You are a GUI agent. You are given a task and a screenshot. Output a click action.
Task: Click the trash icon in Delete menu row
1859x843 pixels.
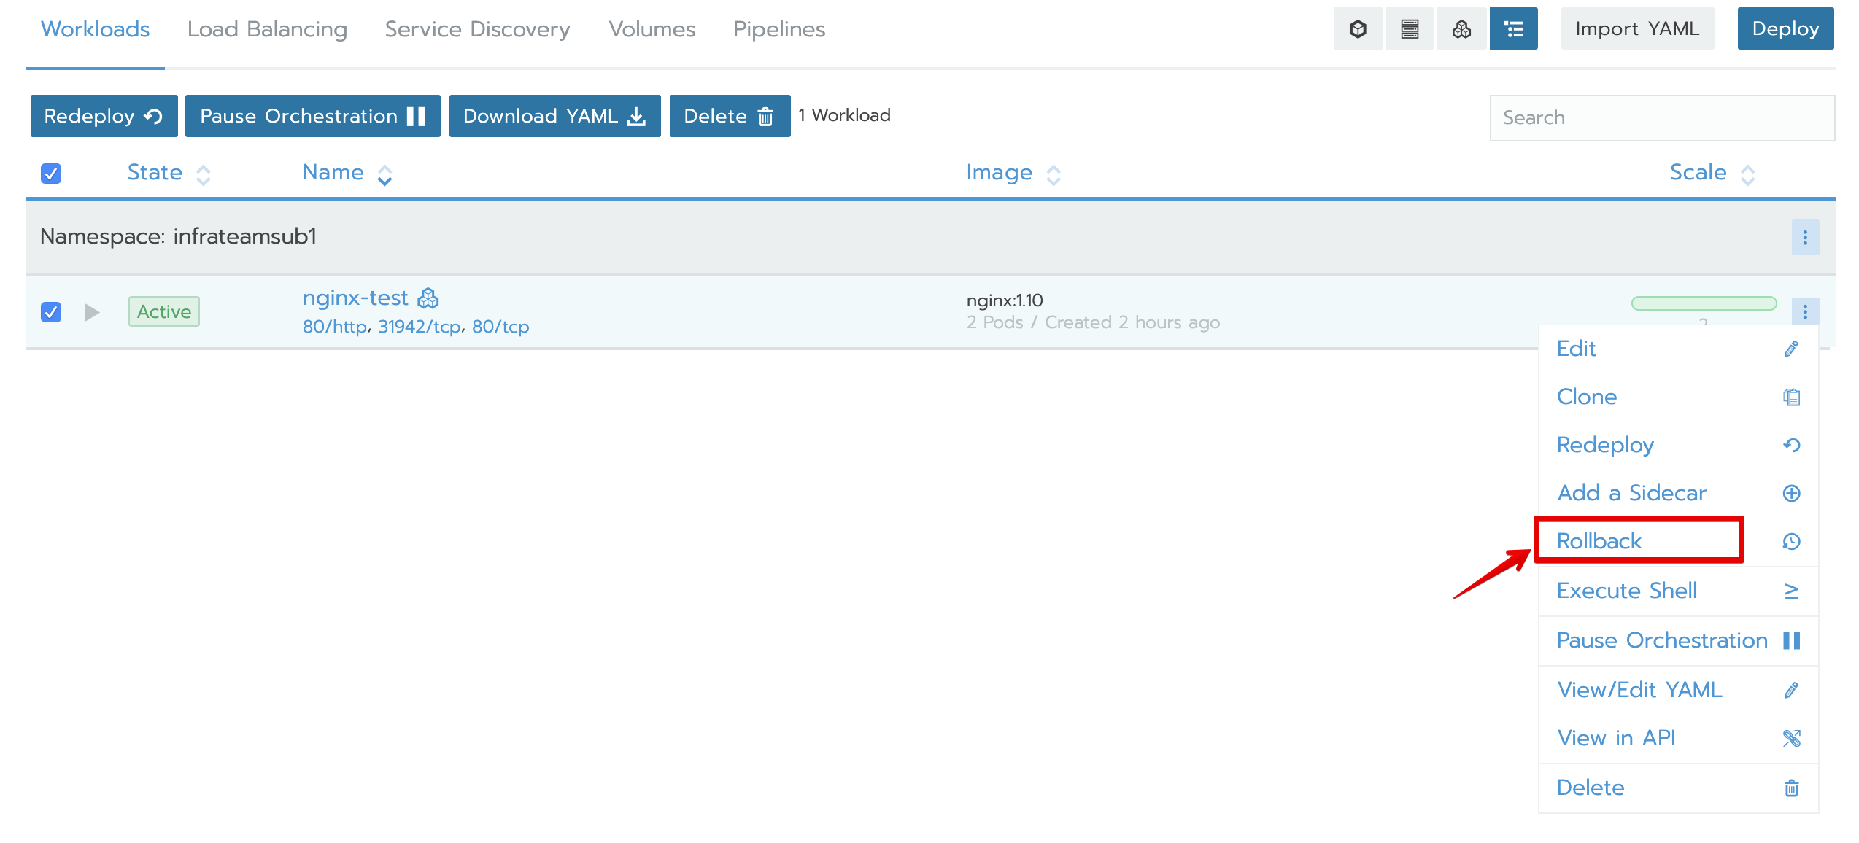pos(1791,788)
